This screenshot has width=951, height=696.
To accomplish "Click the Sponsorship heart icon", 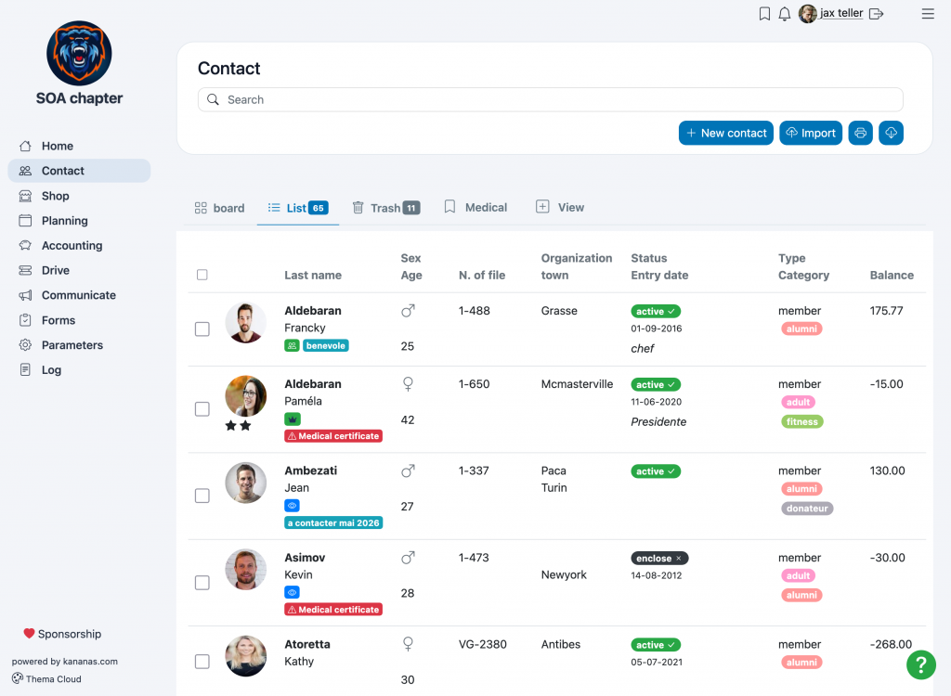I will click(x=29, y=634).
